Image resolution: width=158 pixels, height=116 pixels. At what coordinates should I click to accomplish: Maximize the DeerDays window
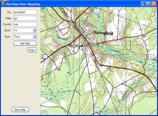pyautogui.click(x=149, y=4)
